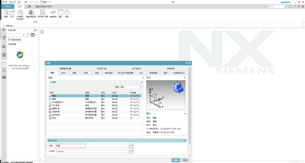Open recently accessed parts ribbon icon

click(x=20, y=13)
